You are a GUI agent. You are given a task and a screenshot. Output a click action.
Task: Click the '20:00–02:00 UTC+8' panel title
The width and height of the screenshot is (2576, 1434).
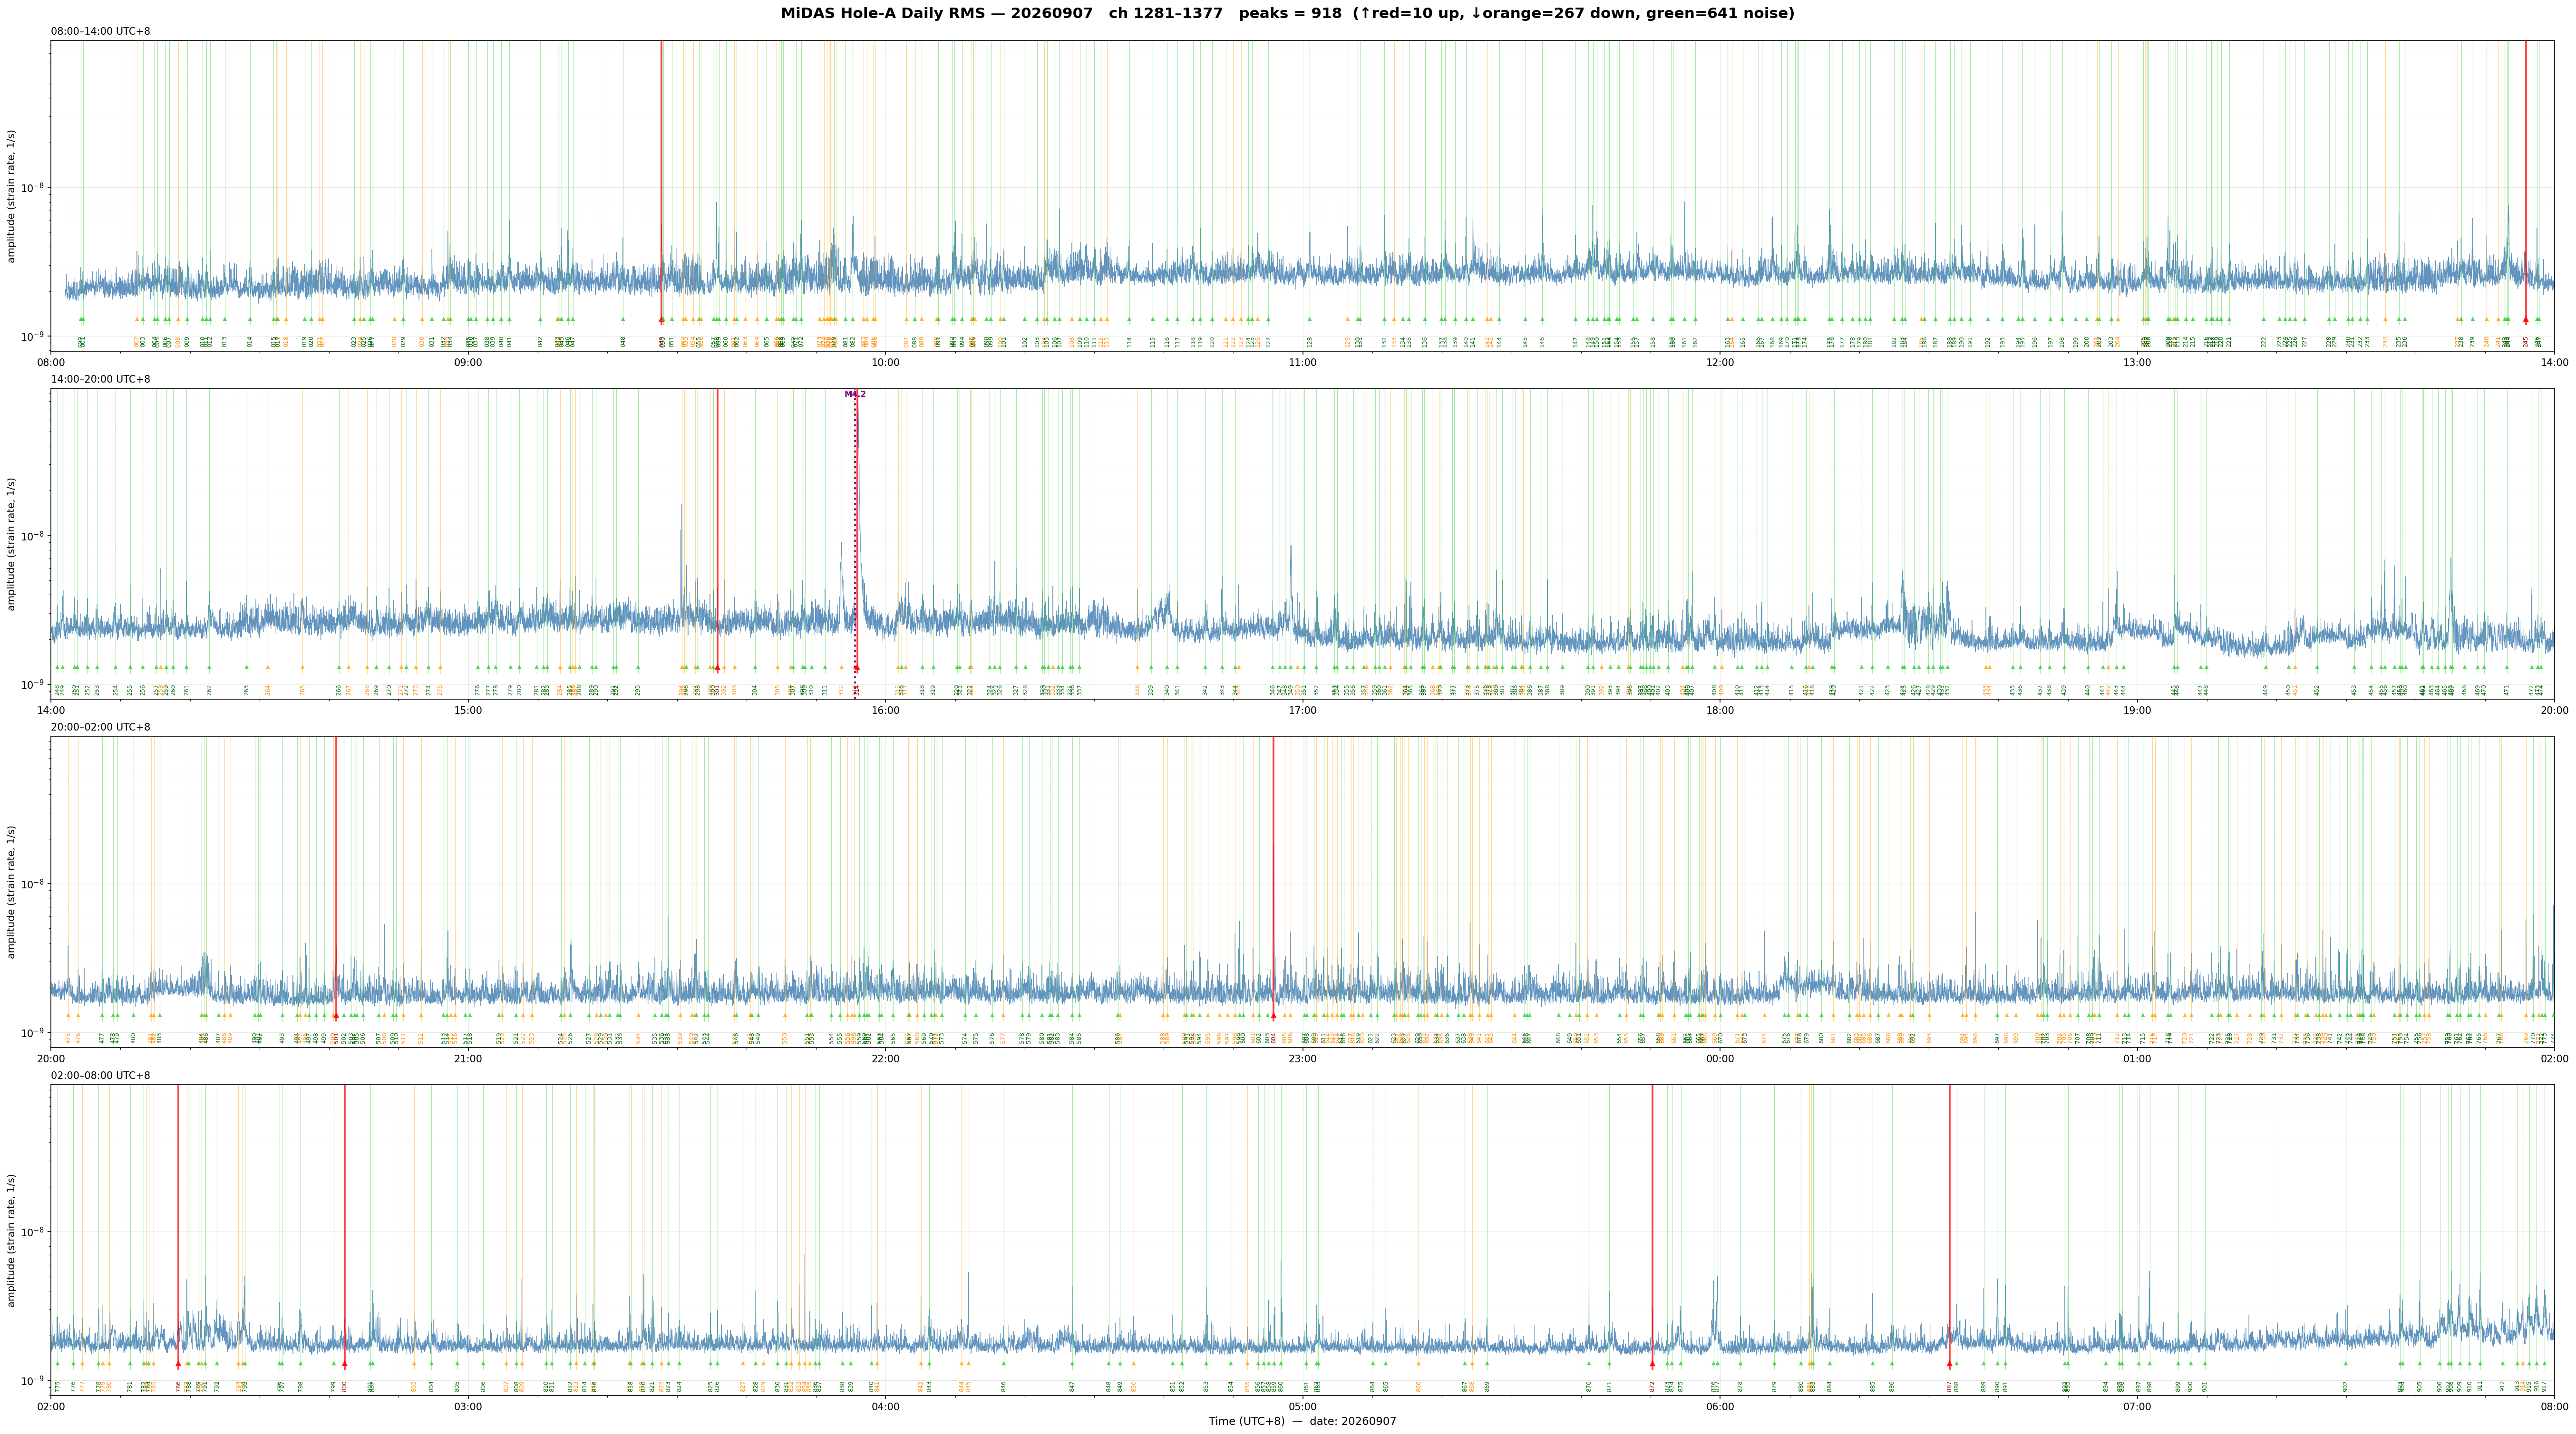(x=101, y=728)
